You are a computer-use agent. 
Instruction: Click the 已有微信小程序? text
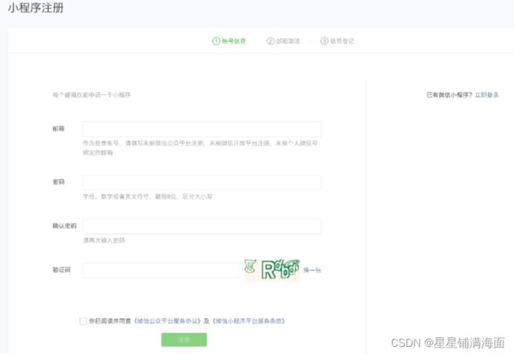point(449,95)
